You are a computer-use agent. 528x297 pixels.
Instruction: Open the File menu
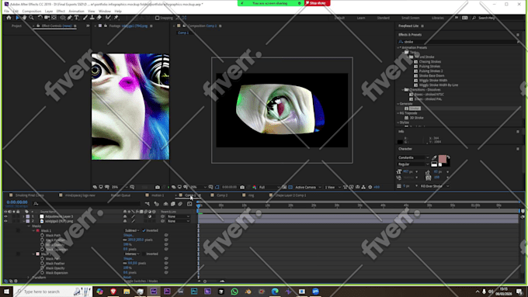pos(6,11)
